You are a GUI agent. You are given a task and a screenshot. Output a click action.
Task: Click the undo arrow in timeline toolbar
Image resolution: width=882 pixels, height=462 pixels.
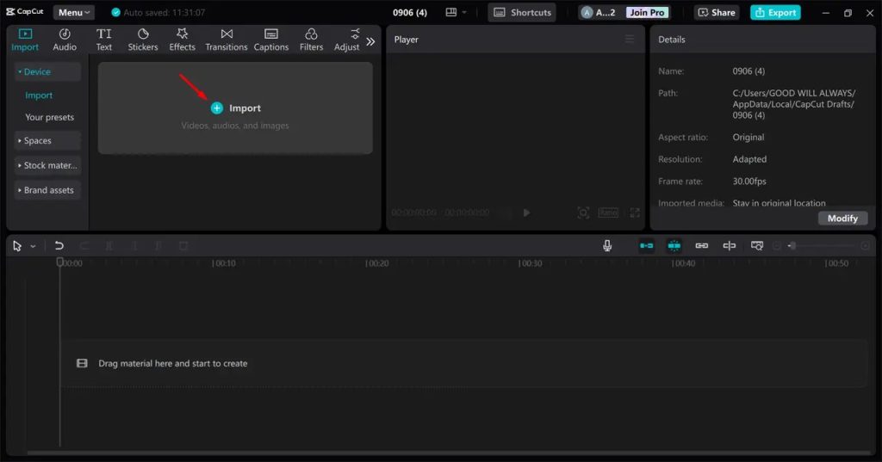[x=59, y=246]
